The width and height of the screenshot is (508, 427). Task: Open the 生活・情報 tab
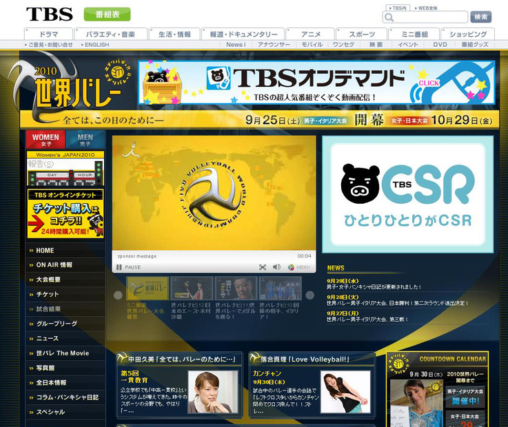click(x=174, y=34)
